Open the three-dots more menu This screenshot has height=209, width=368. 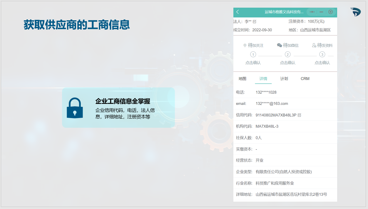[312, 12]
